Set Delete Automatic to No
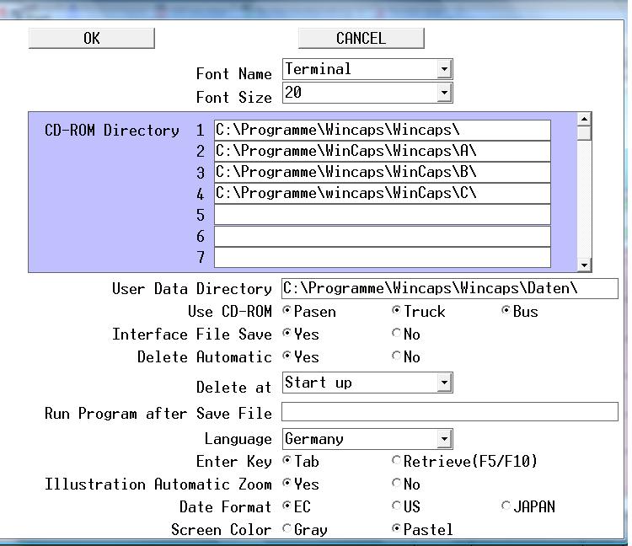The image size is (632, 546). coord(397,356)
